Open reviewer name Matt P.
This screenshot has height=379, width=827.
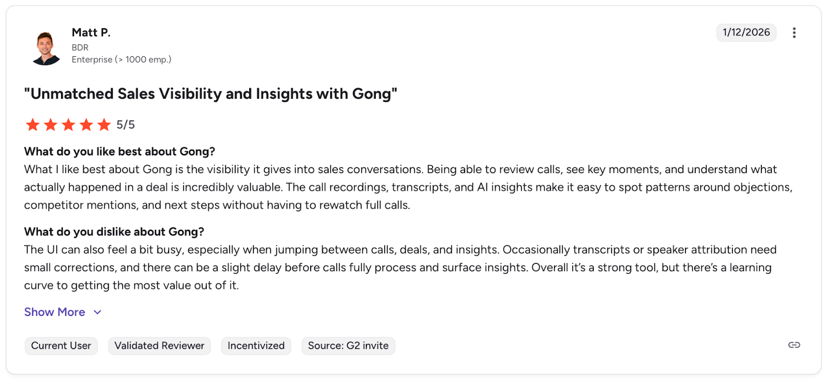click(x=91, y=33)
